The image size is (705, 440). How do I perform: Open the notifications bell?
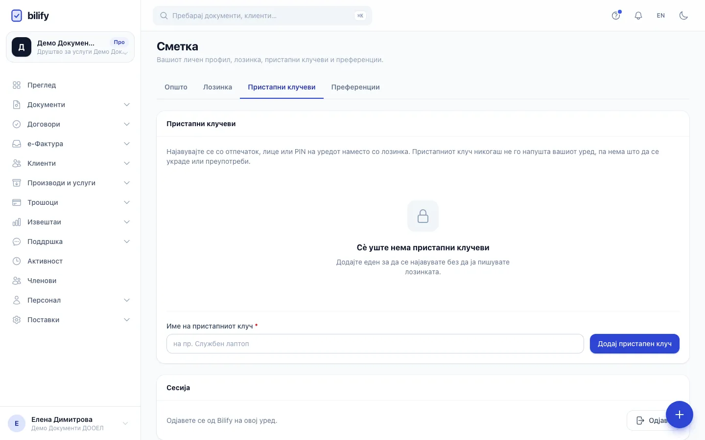pyautogui.click(x=638, y=16)
